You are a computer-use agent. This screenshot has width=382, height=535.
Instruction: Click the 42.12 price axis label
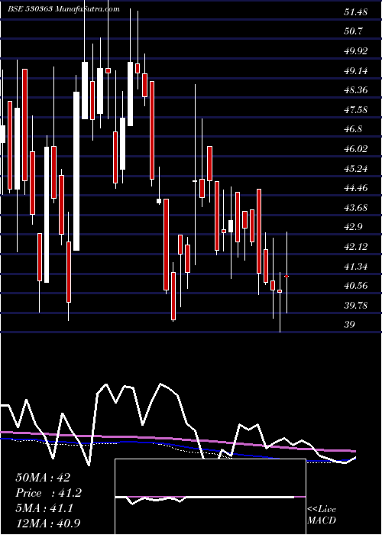click(x=356, y=247)
